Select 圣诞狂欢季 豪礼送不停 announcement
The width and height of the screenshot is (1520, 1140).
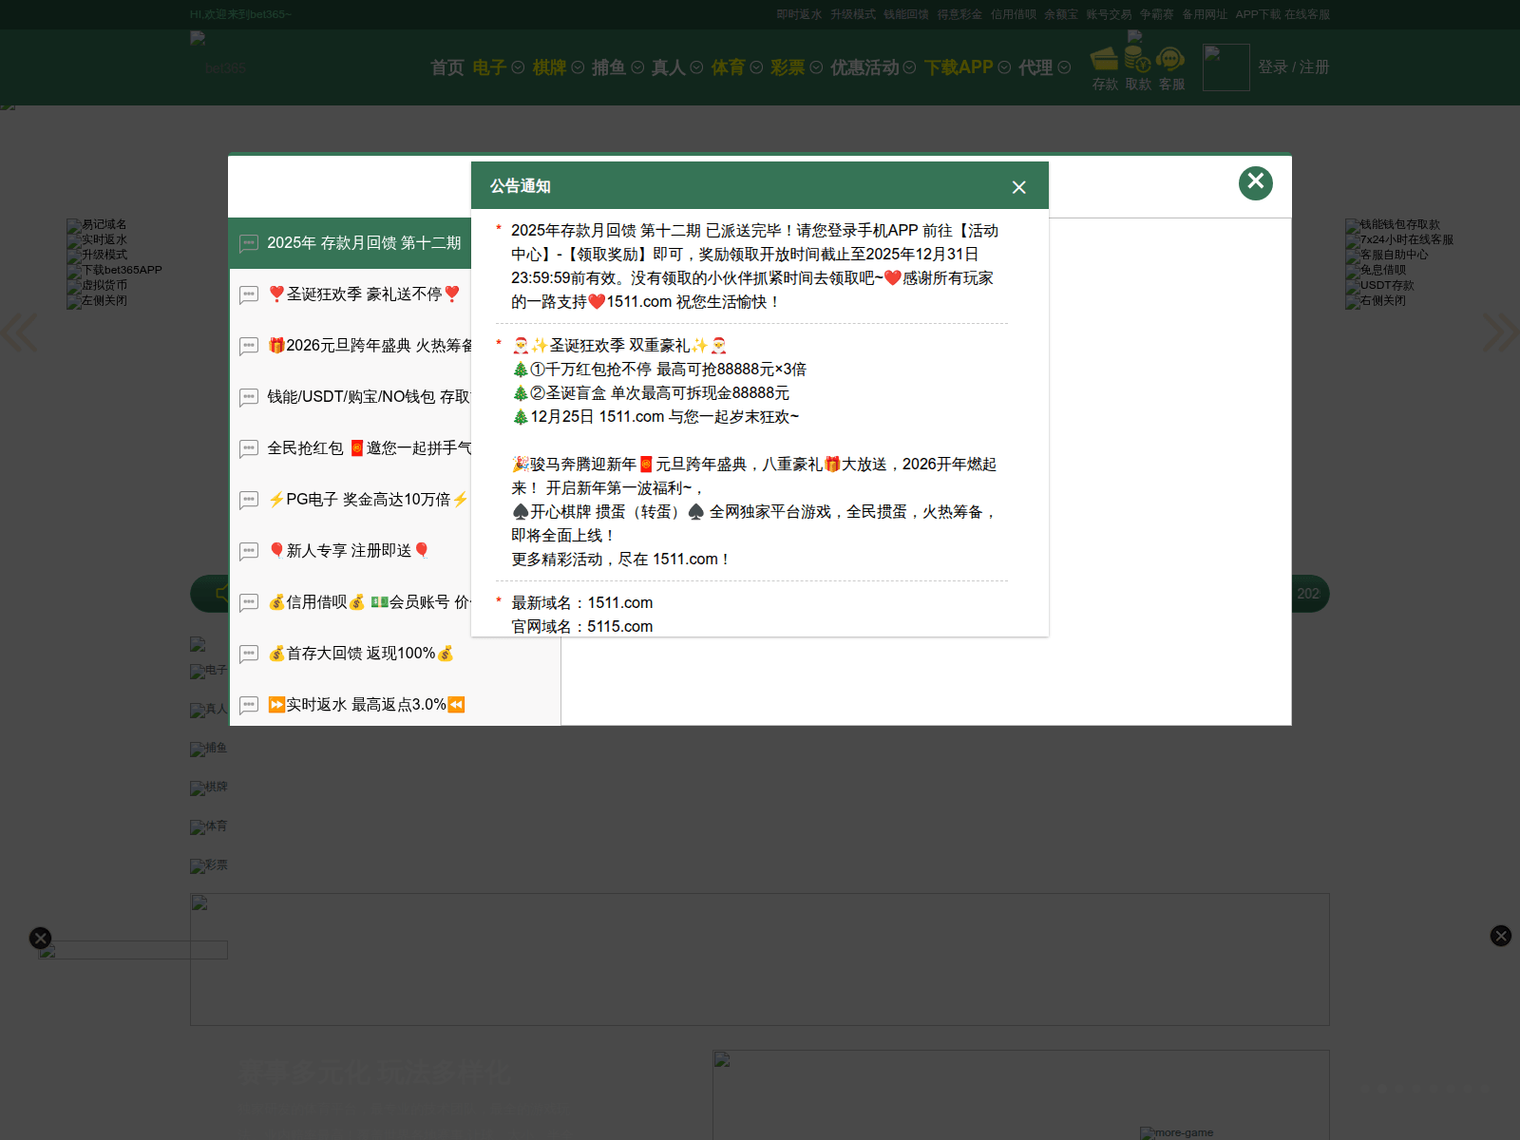[x=350, y=294]
